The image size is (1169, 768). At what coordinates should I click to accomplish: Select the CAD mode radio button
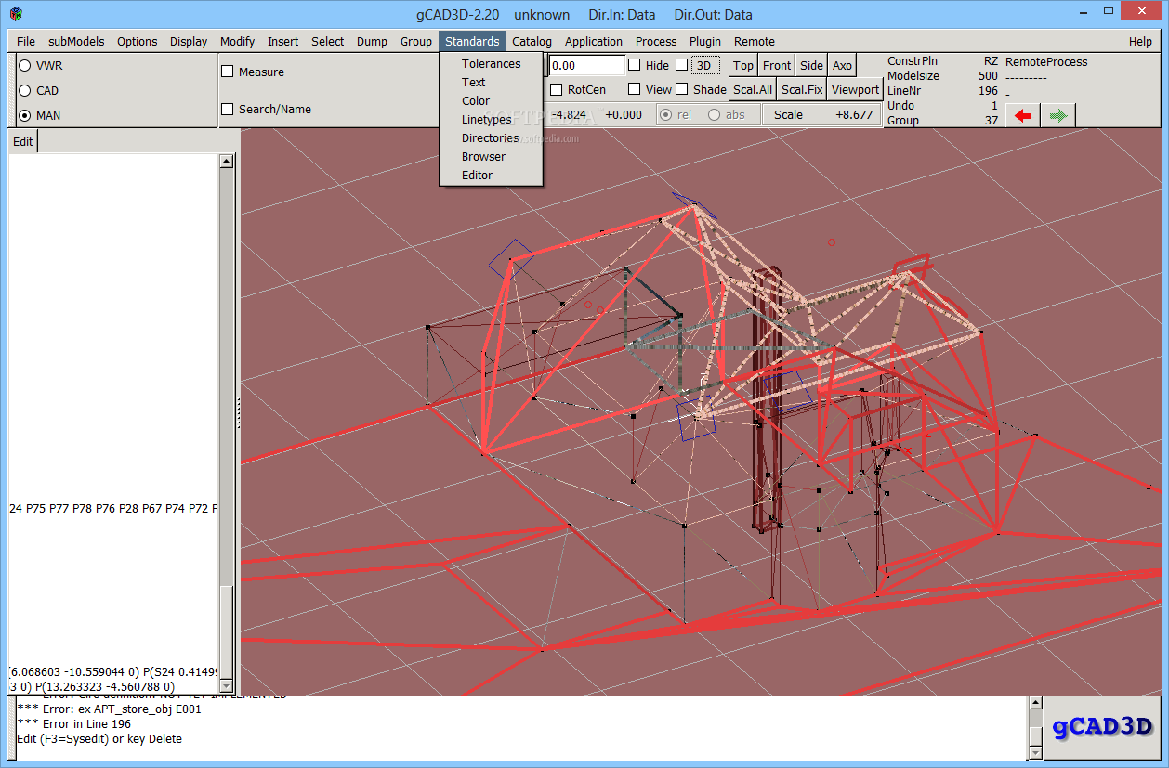pyautogui.click(x=25, y=91)
